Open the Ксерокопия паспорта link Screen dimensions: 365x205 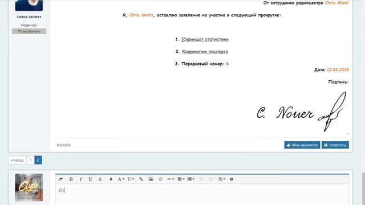(205, 51)
